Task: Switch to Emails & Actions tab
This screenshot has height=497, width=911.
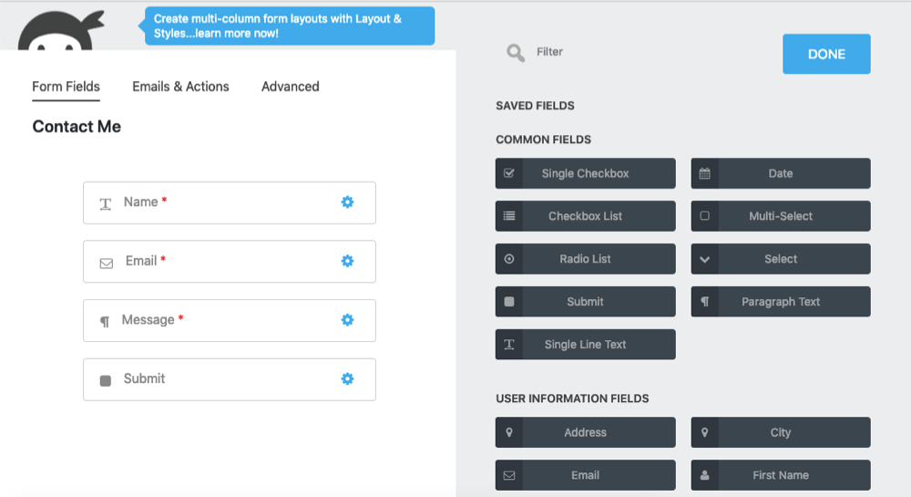Action: click(180, 87)
